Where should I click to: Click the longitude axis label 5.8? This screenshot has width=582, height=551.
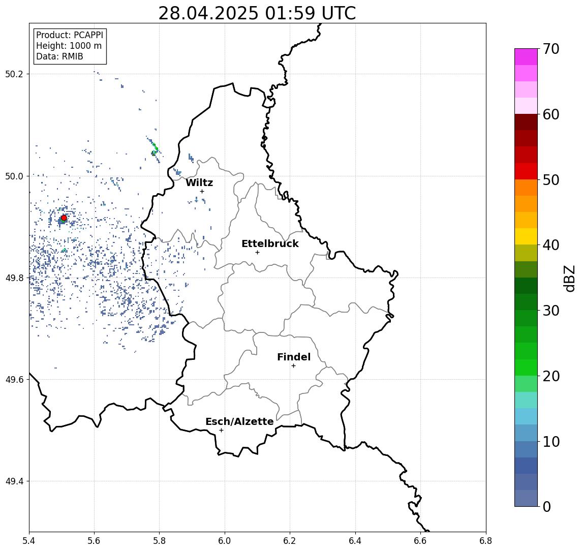point(159,541)
